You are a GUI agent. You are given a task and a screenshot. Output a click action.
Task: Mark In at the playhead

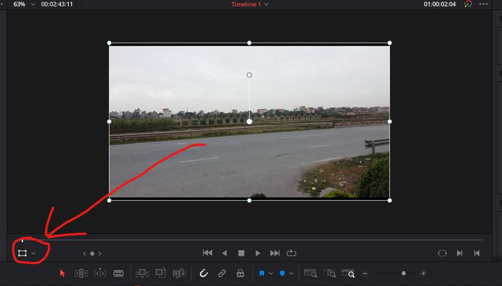click(460, 253)
